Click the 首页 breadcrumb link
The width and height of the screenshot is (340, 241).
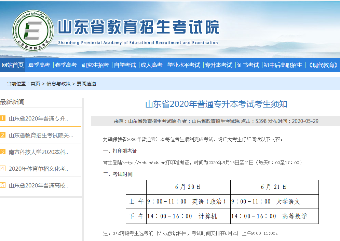pos(35,84)
